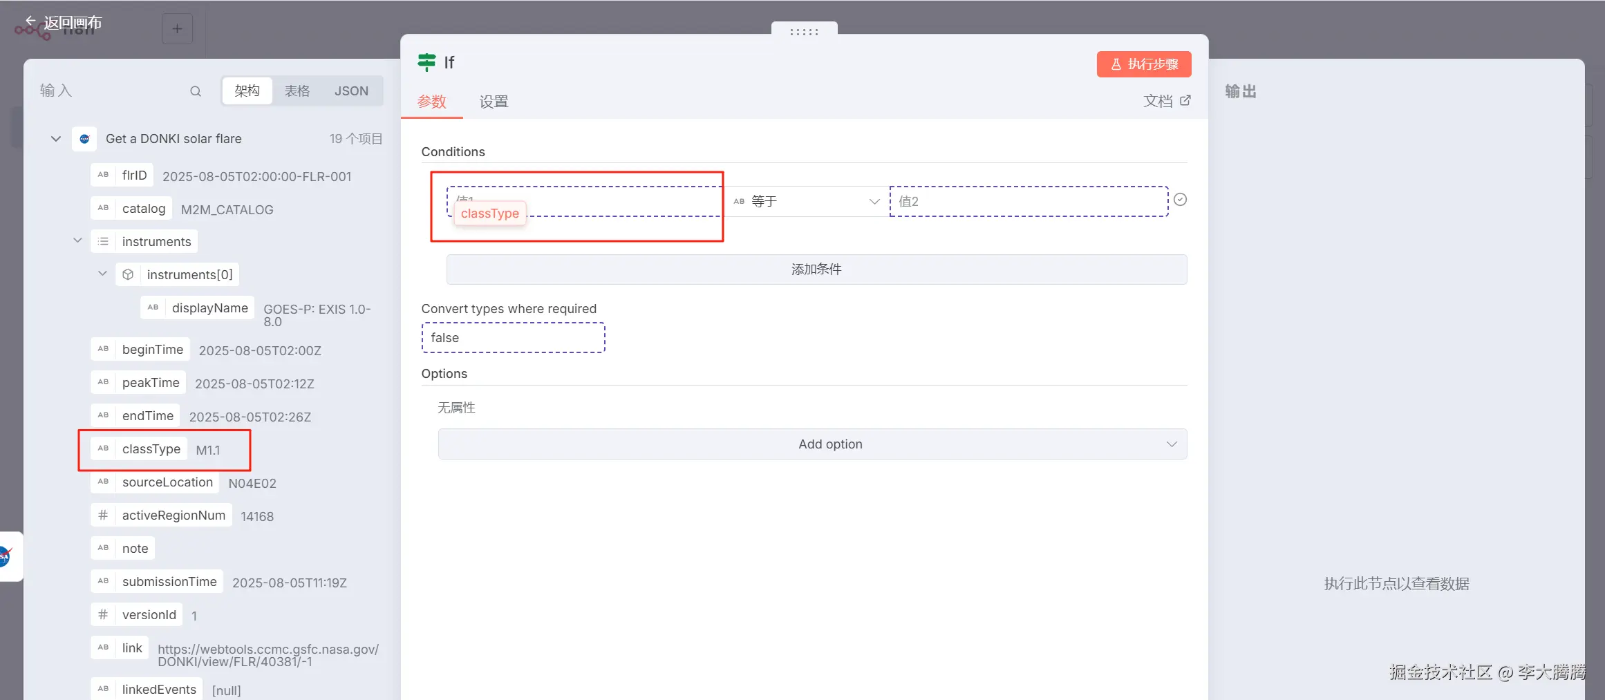Image resolution: width=1605 pixels, height=700 pixels.
Task: Select the sourceLocation field
Action: pos(155,482)
